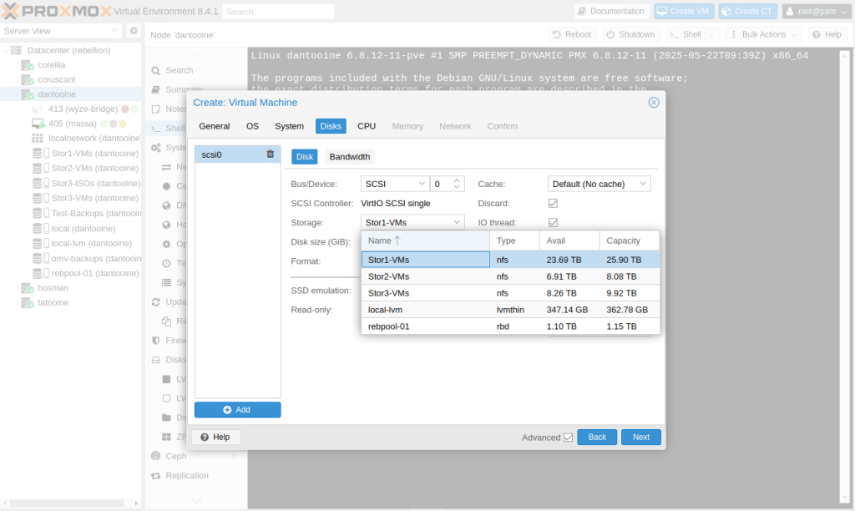This screenshot has height=511, width=855.
Task: Click the Test-Backups storage icon in tree
Action: click(x=41, y=213)
